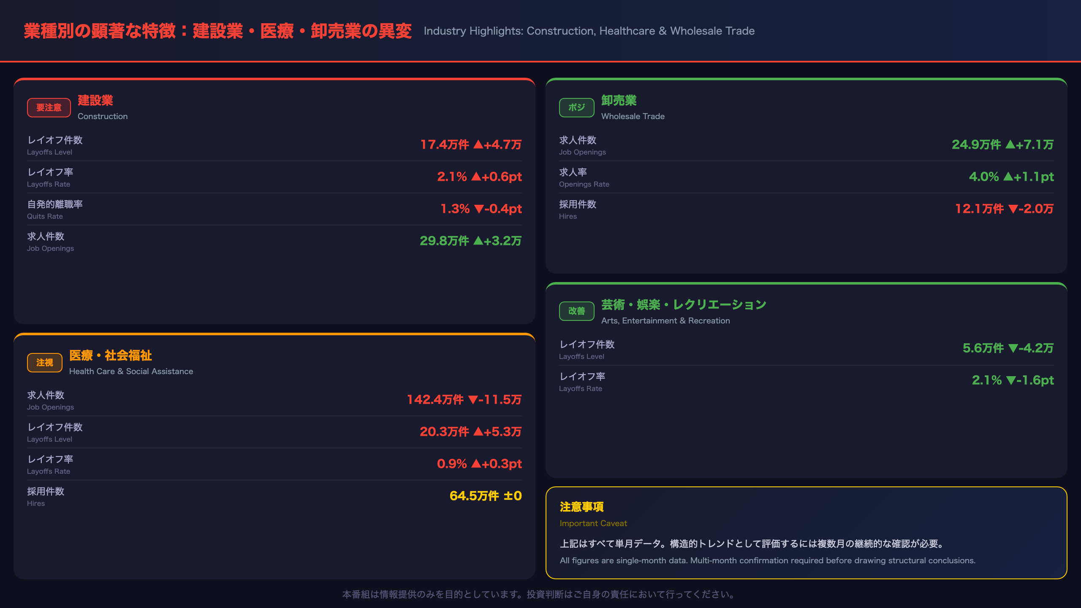The width and height of the screenshot is (1081, 608).
Task: Click Arts, Entertainment & Recreation subheading
Action: point(665,320)
